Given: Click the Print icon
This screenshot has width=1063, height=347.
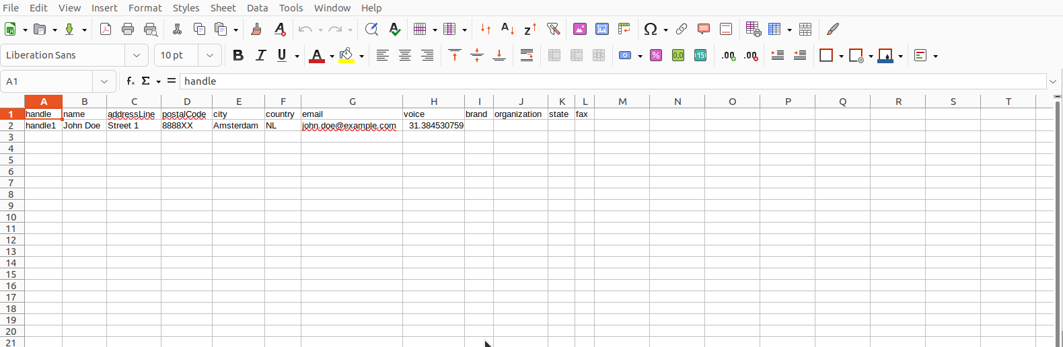Looking at the screenshot, I should (x=128, y=29).
